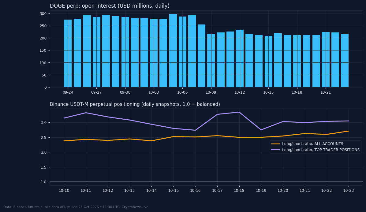Click the 09-30 x-axis date label
This screenshot has height=212, width=366.
125,92
